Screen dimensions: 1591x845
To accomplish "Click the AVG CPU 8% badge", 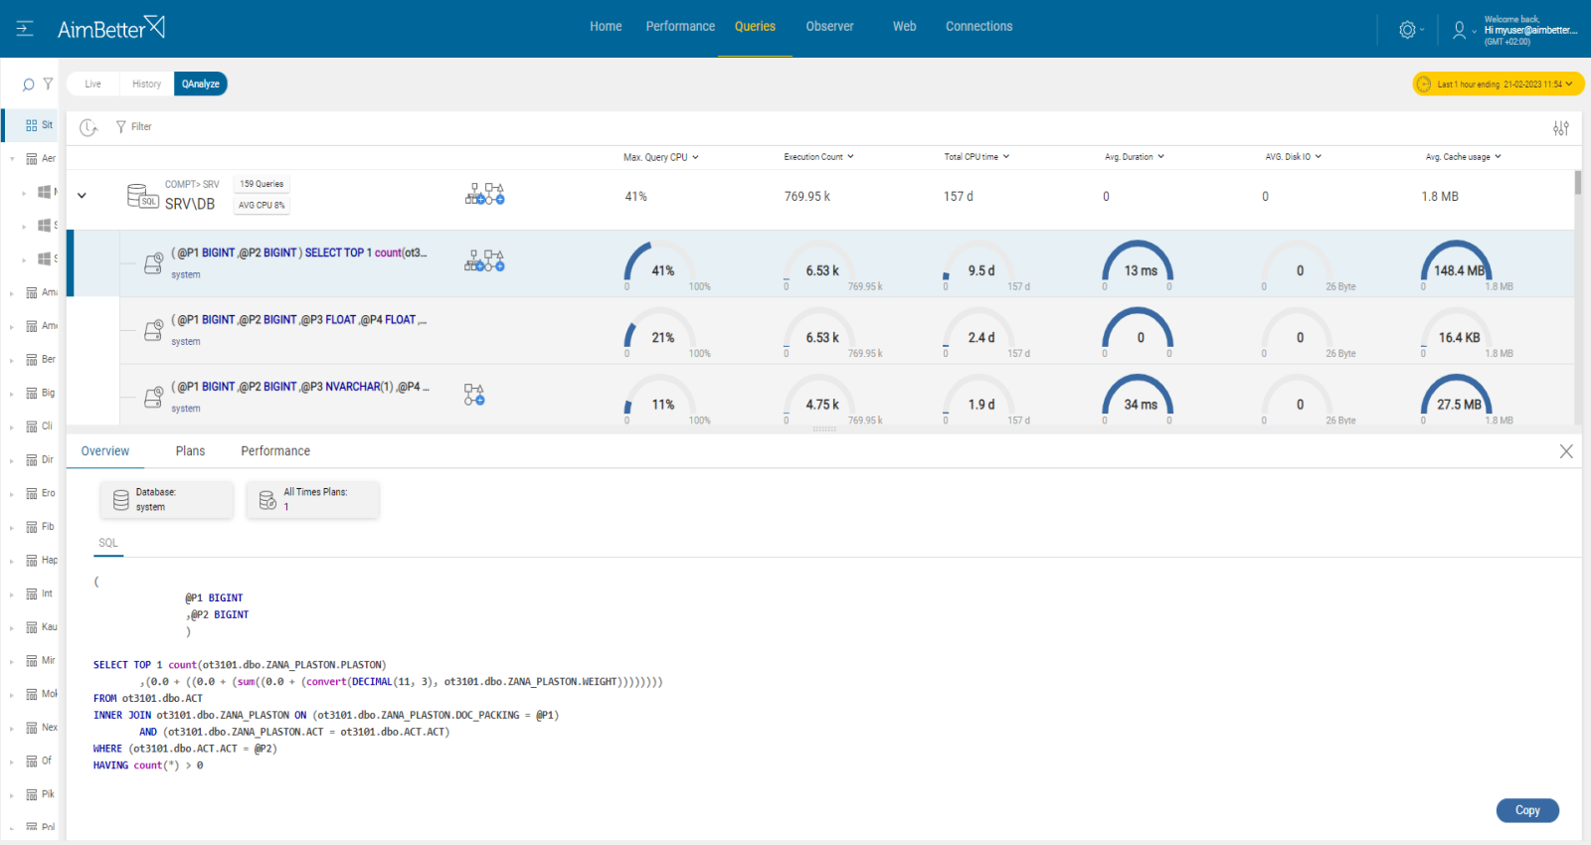I will (262, 206).
